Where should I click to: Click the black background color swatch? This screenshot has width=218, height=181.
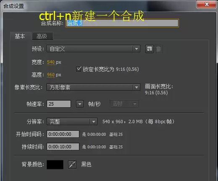pyautogui.click(x=55, y=165)
